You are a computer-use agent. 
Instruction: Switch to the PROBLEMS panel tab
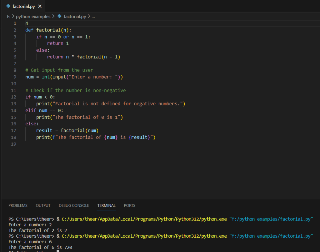(18, 205)
